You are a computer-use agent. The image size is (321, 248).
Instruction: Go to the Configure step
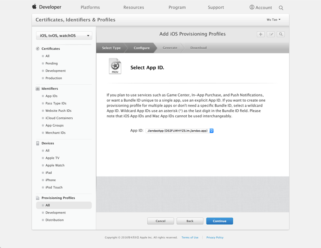click(142, 48)
